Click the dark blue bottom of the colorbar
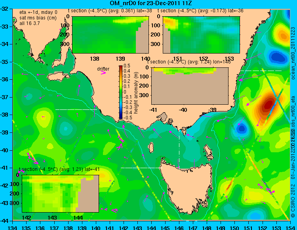The image size is (297, 230). (x=121, y=117)
